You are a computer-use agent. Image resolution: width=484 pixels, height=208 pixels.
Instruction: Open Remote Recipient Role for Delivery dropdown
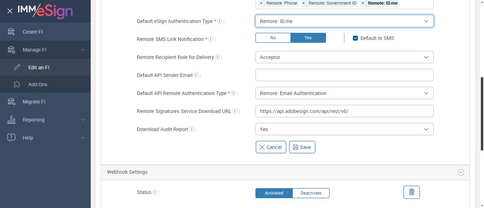tap(344, 57)
